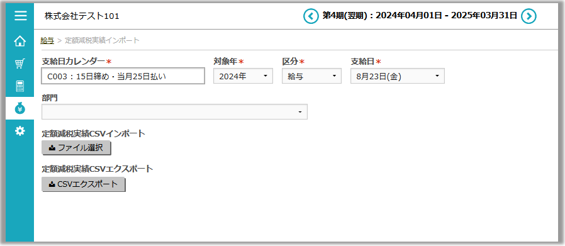Screen dimensions: 565x246
Task: Go to the Home sidebar icon
Action: (20, 41)
